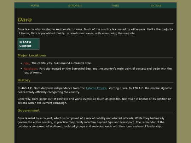
Task: Open the EXTRAS menu item
Action: [156, 6]
